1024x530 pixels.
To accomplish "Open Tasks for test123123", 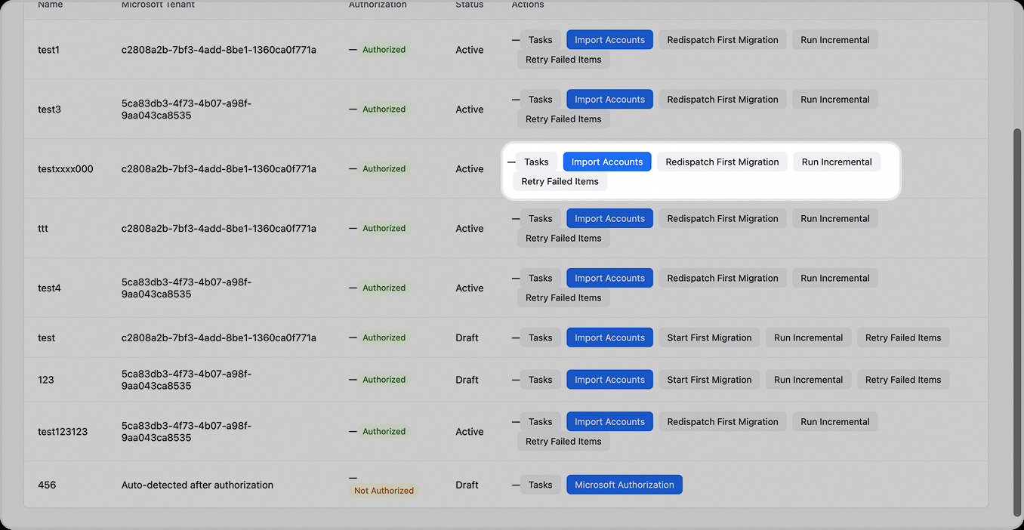I will click(x=540, y=422).
